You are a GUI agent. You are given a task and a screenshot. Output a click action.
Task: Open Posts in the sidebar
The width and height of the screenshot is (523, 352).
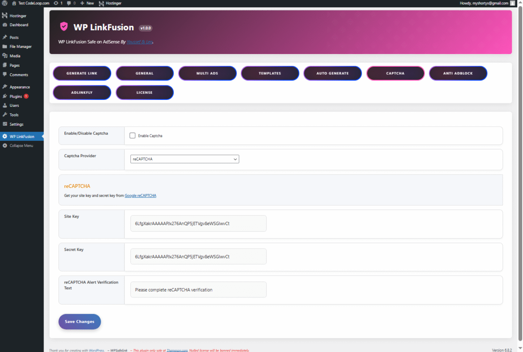pyautogui.click(x=22, y=38)
